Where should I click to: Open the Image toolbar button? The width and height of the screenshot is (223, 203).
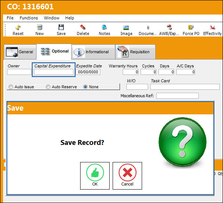tap(126, 28)
